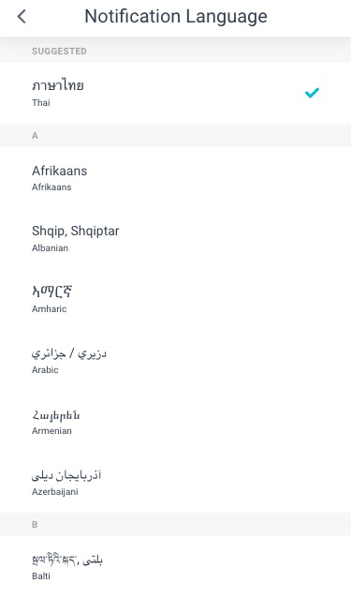351x598 pixels.
Task: Tap the native Thai script label
Action: tap(57, 85)
